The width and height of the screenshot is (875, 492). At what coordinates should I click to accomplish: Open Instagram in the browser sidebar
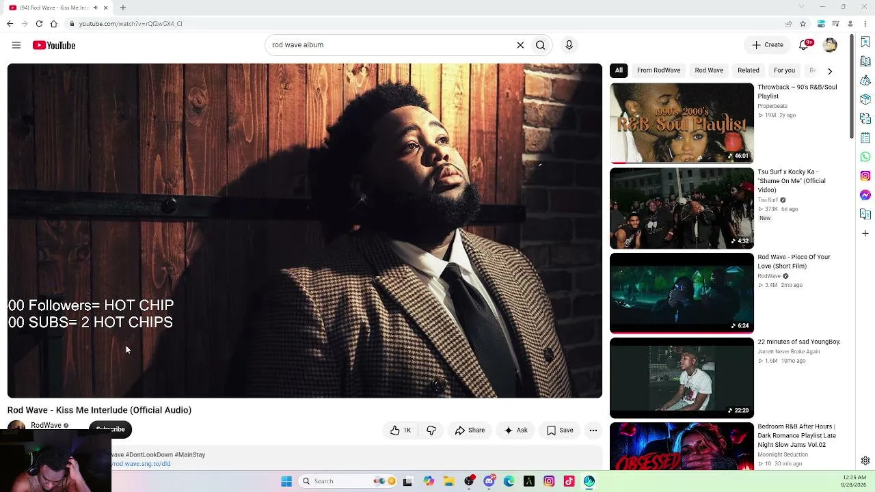click(865, 176)
